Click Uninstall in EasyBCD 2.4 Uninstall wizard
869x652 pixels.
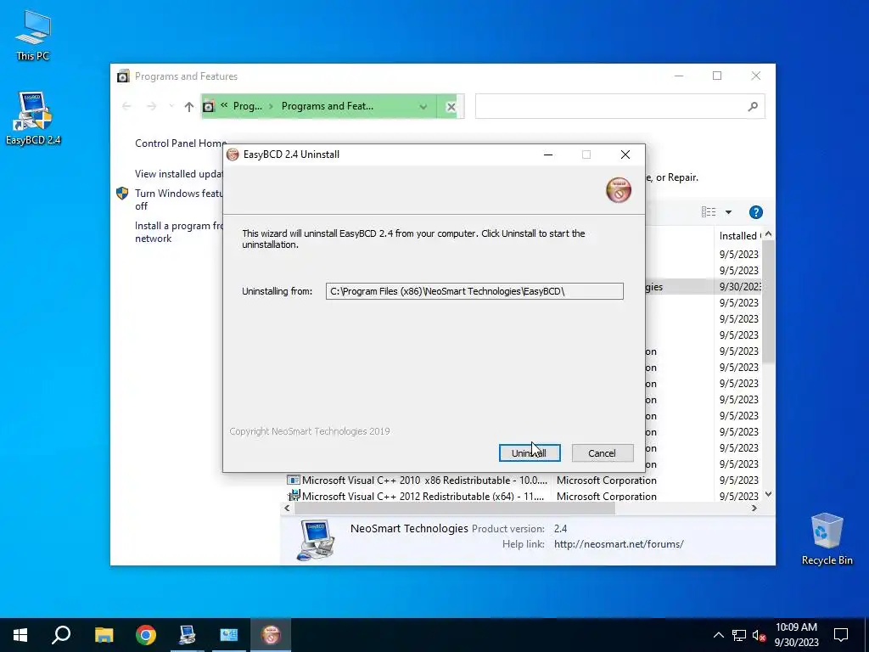click(530, 453)
